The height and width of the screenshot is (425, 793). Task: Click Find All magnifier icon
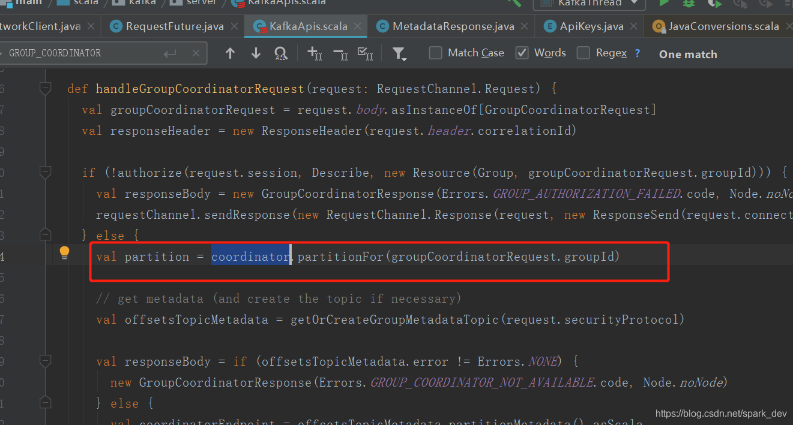[281, 54]
